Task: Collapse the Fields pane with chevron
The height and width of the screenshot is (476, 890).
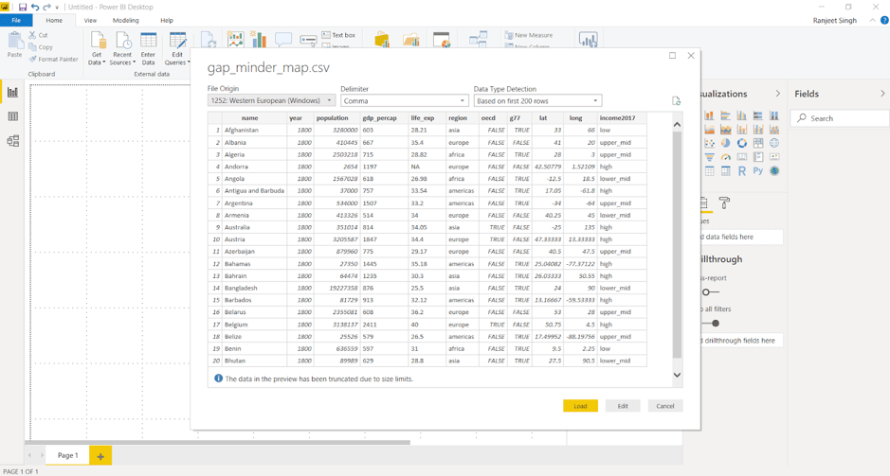Action: point(882,94)
